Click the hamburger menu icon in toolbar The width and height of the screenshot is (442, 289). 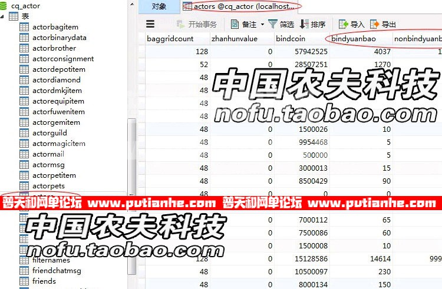150,24
